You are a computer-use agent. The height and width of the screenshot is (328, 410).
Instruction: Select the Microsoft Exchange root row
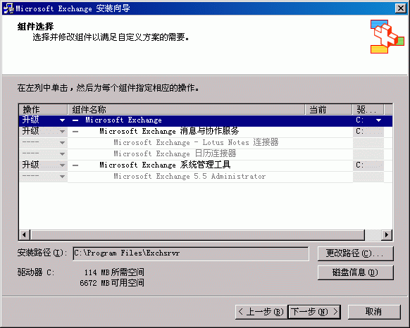click(206, 120)
